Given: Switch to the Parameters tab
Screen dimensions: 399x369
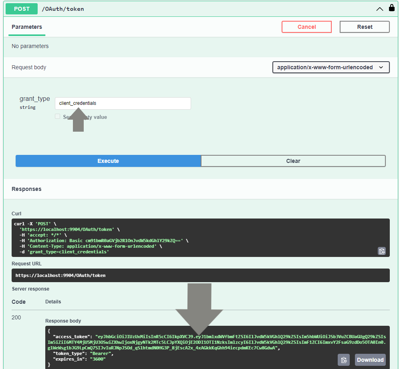Looking at the screenshot, I should (x=27, y=27).
